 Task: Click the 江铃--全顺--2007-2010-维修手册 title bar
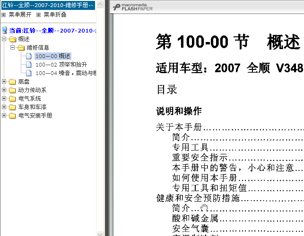click(x=48, y=5)
